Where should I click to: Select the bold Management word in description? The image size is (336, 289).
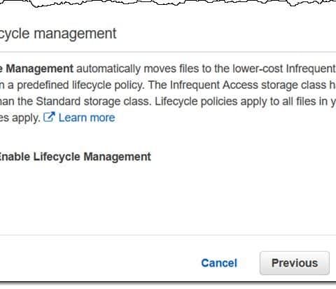tap(39, 69)
